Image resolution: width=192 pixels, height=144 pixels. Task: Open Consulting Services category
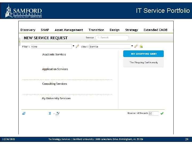tap(54, 84)
